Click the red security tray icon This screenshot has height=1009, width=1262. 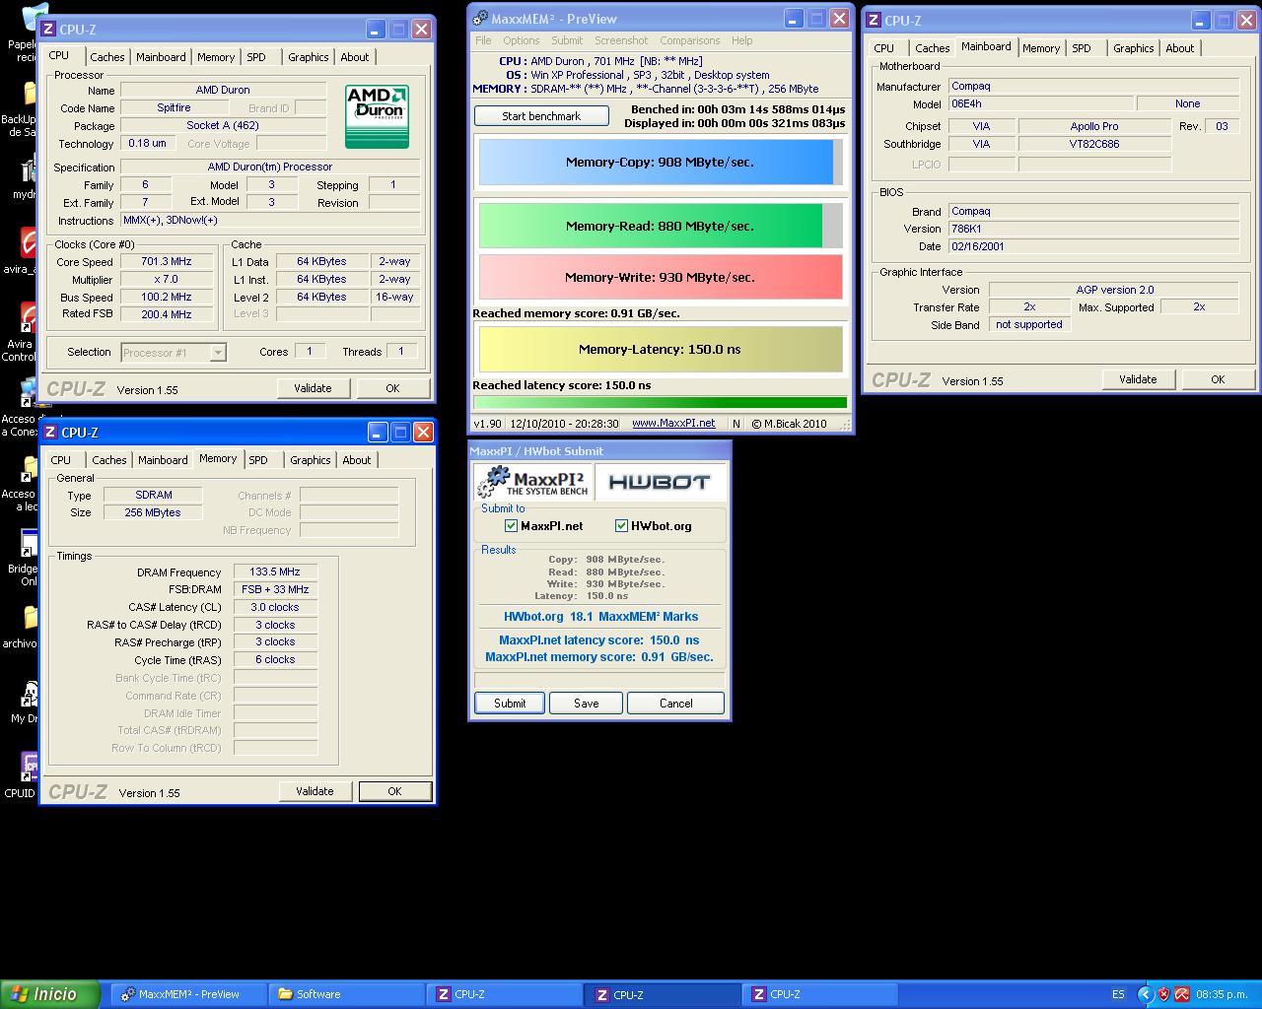pos(1163,994)
